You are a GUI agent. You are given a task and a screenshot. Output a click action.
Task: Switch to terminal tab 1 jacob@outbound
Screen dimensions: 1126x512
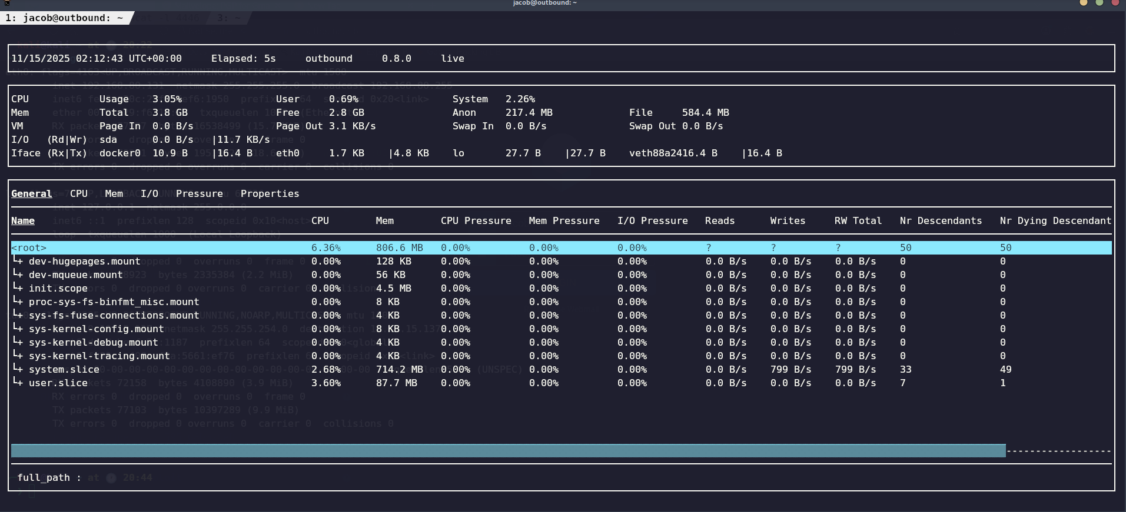(64, 18)
